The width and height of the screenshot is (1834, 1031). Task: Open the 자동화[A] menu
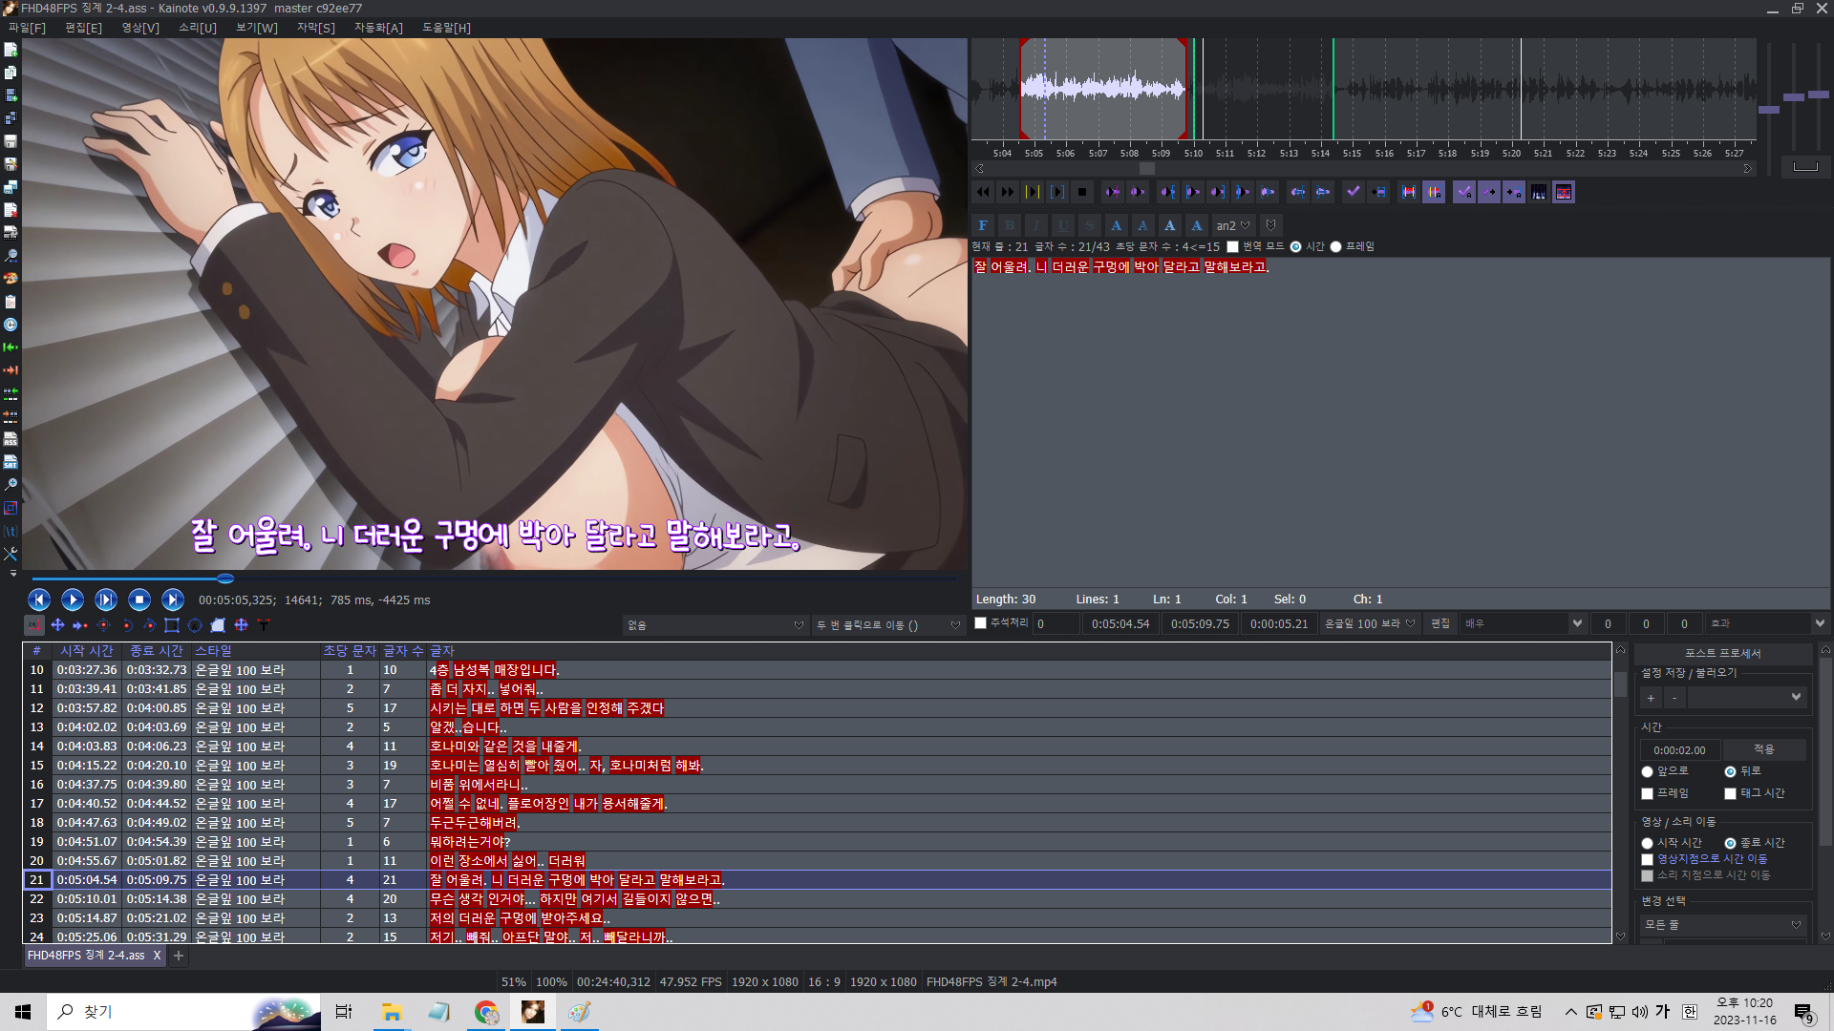[x=378, y=28]
